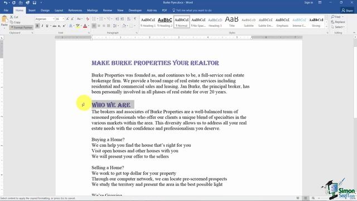Viewport: 357px width, 201px height.
Task: Click the Tell me search box
Action: (x=192, y=11)
